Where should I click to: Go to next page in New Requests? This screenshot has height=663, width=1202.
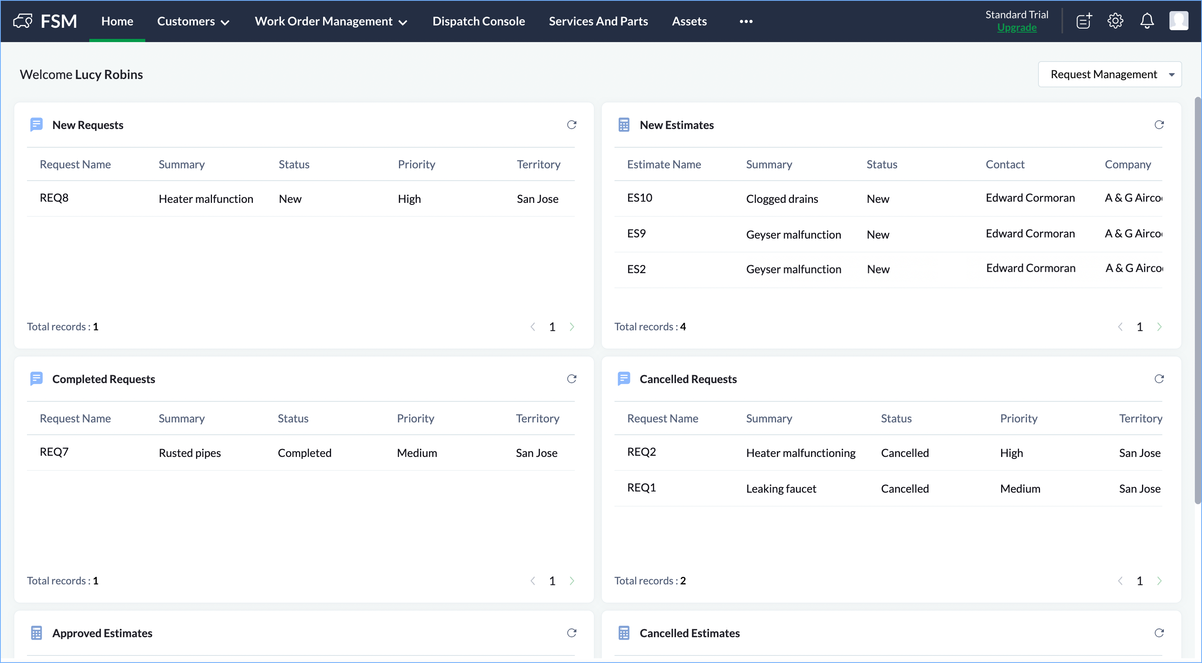(x=572, y=327)
